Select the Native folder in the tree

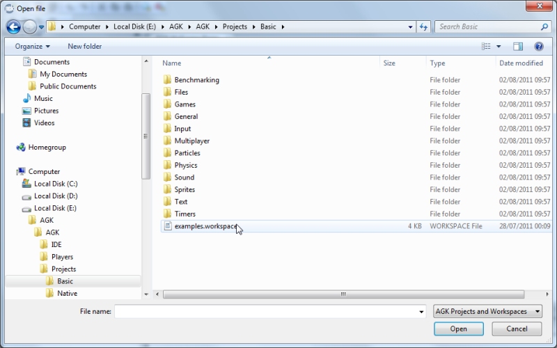coord(67,293)
